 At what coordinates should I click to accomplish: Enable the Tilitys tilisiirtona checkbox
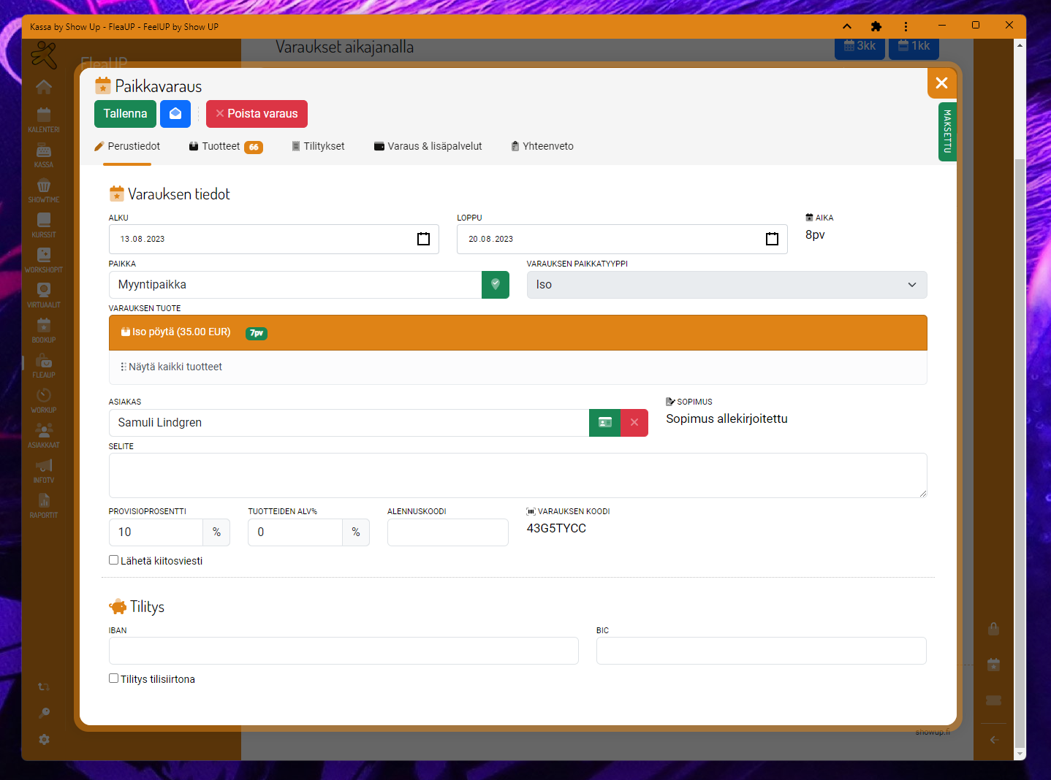pos(114,678)
